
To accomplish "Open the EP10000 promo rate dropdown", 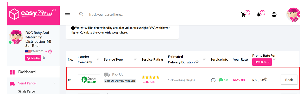I will click(x=262, y=62).
